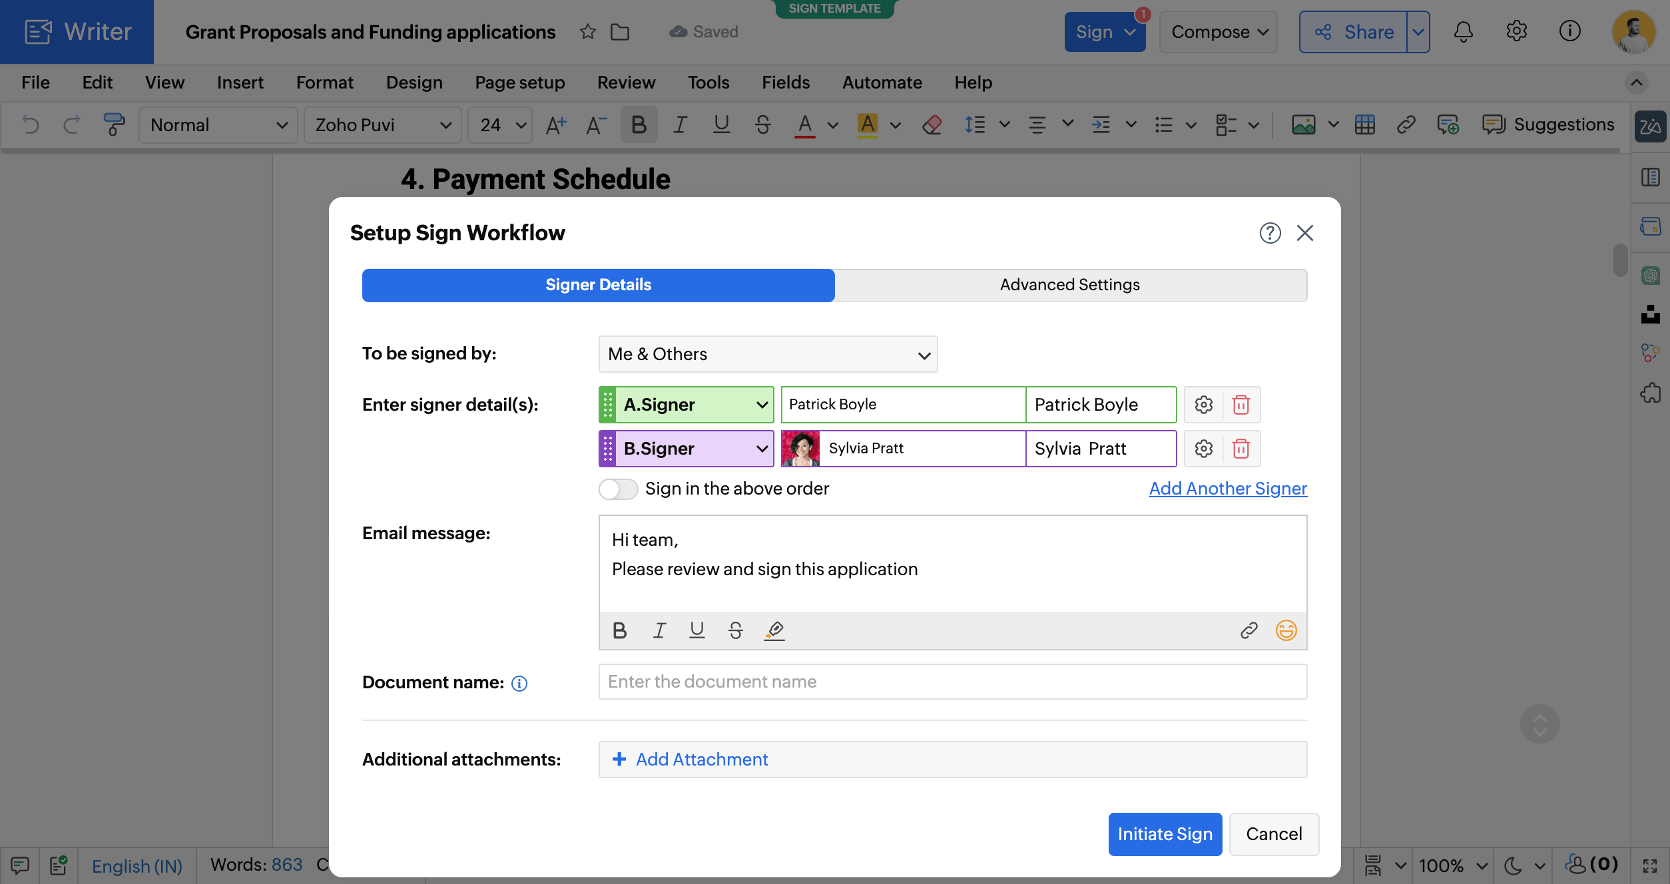Screen dimensions: 1670x884
Task: Open the Normal paragraph style dropdown
Action: click(218, 124)
